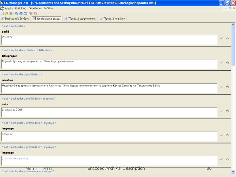Confirm the titleproper field with checkmark
This screenshot has width=236, height=177.
221,62
